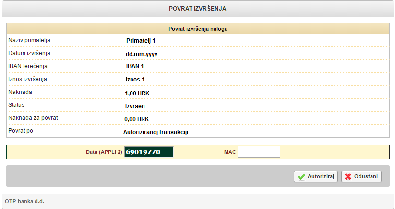Click the 'Data (APPLI 2)' label
The image size is (395, 209).
coord(104,152)
